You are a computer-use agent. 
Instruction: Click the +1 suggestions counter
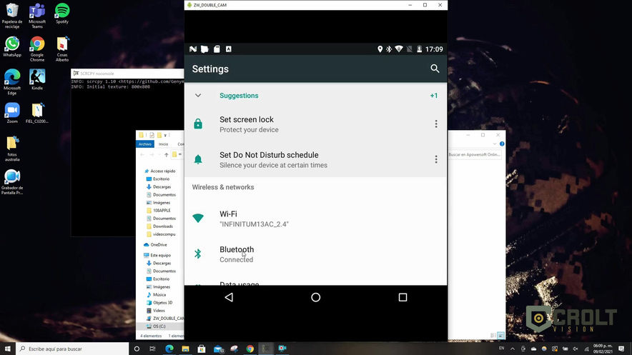pos(434,96)
